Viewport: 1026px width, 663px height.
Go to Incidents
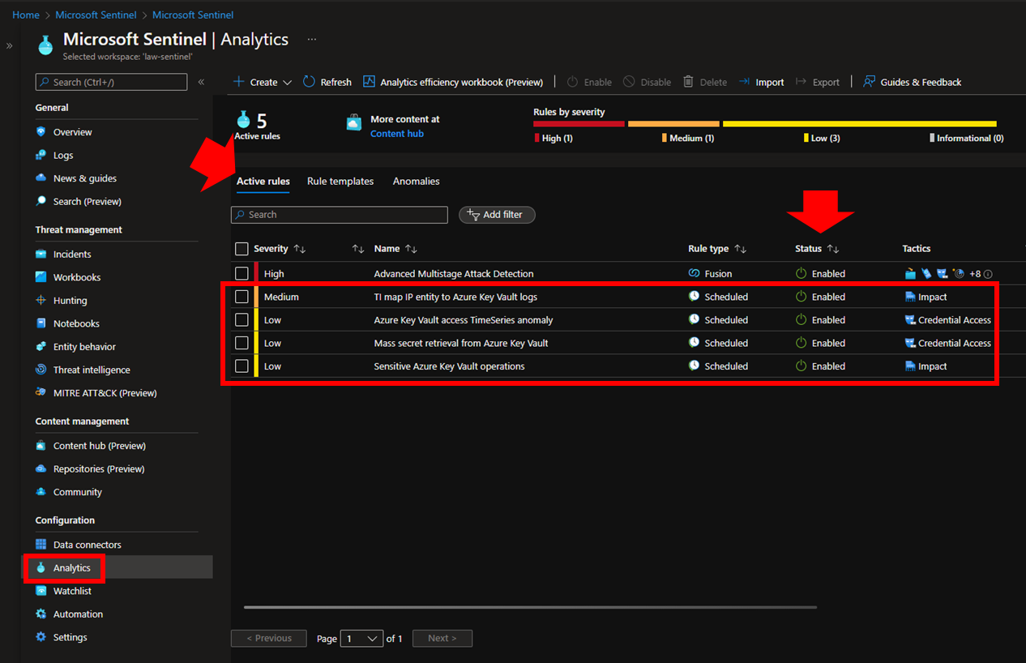point(72,255)
